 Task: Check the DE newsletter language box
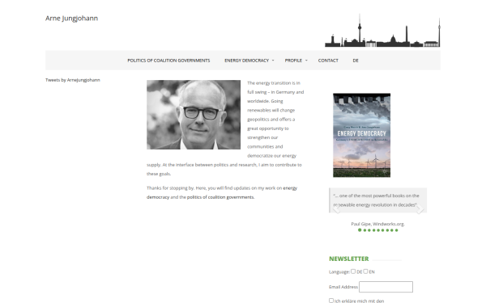(353, 271)
